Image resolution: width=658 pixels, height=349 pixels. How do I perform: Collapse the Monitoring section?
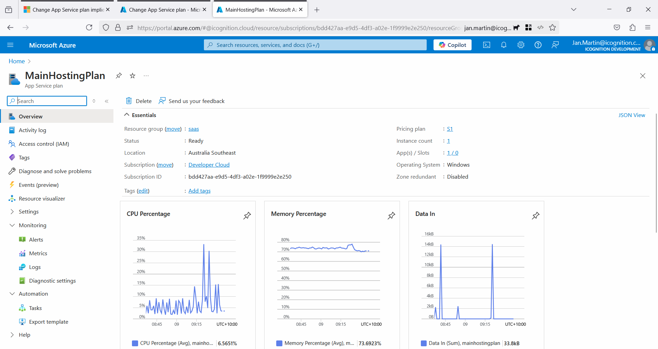(x=32, y=225)
